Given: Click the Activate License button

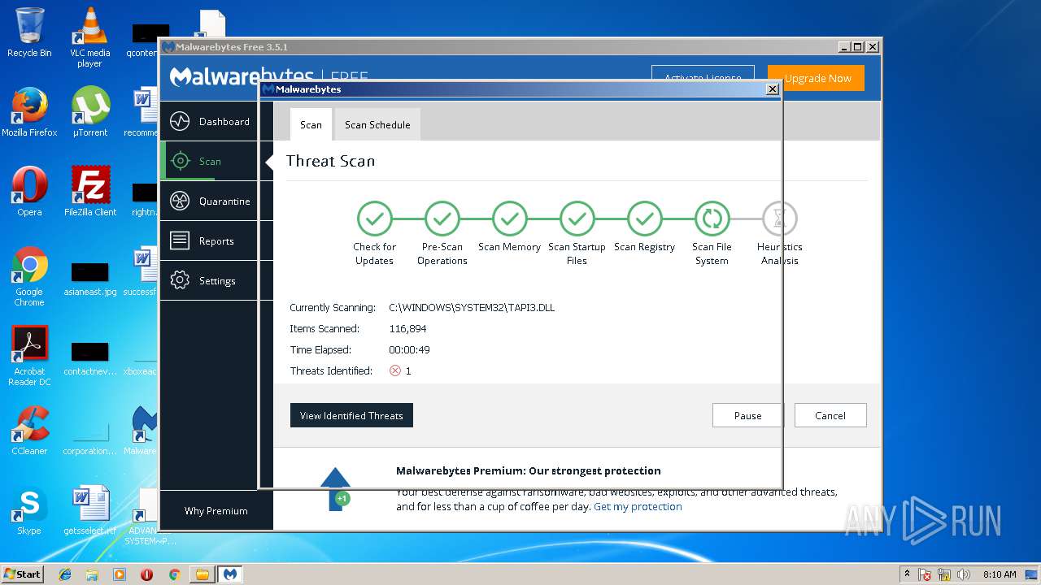Looking at the screenshot, I should (x=703, y=79).
